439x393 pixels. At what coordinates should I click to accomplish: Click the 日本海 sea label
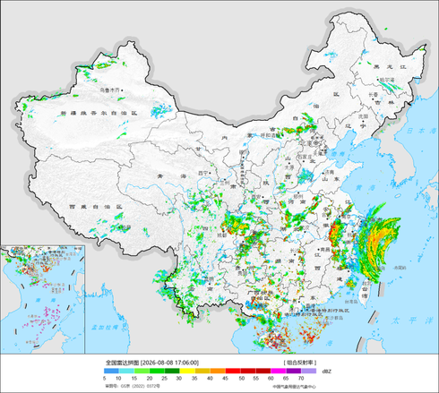click(423, 131)
